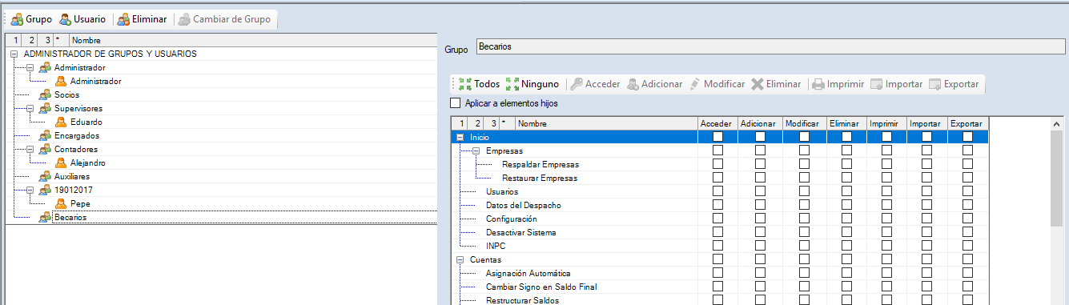Click level 2 header in left tree
This screenshot has width=1069, height=305.
click(x=30, y=39)
